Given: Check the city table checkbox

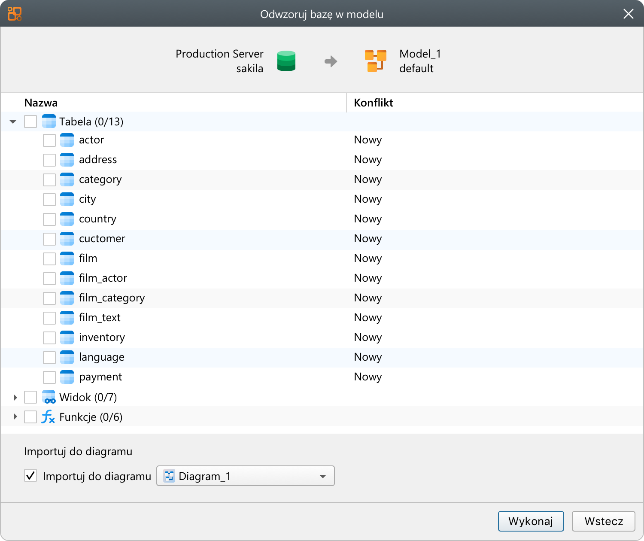Looking at the screenshot, I should click(x=49, y=200).
